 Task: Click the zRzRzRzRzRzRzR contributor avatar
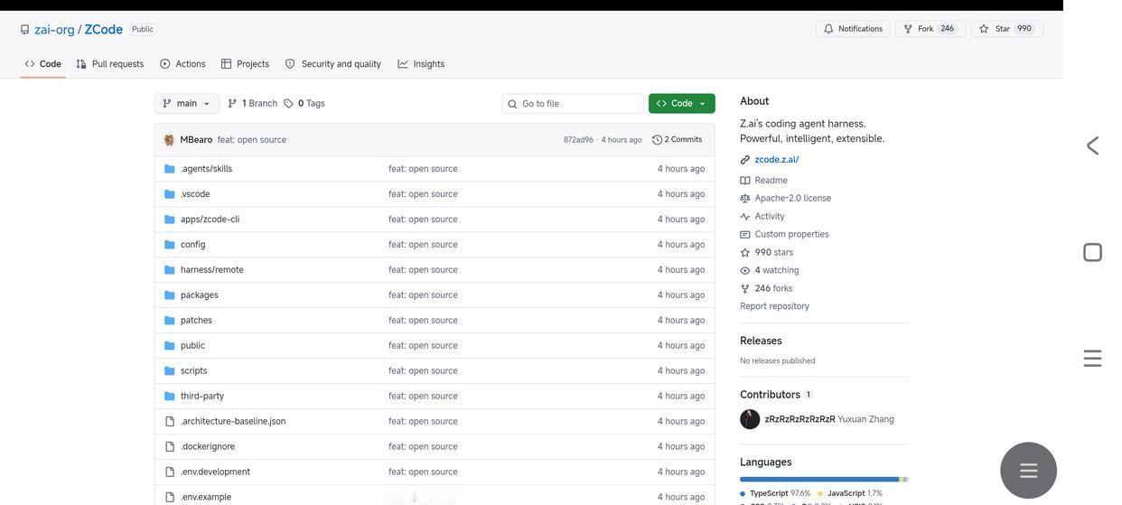(x=750, y=420)
